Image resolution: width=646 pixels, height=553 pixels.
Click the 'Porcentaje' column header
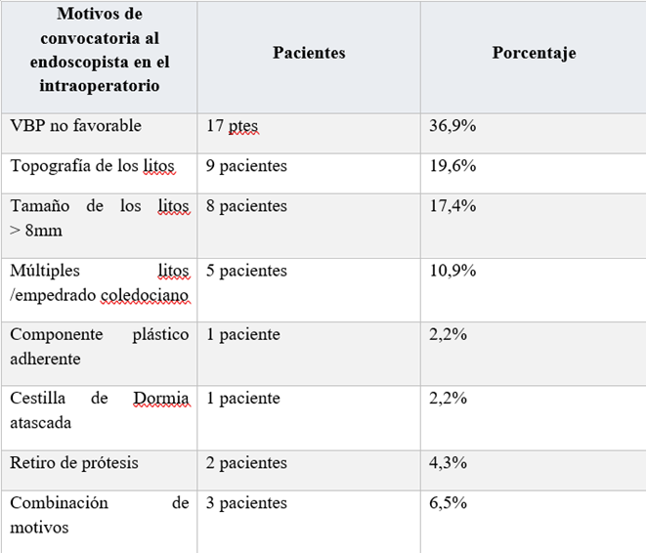pos(534,54)
